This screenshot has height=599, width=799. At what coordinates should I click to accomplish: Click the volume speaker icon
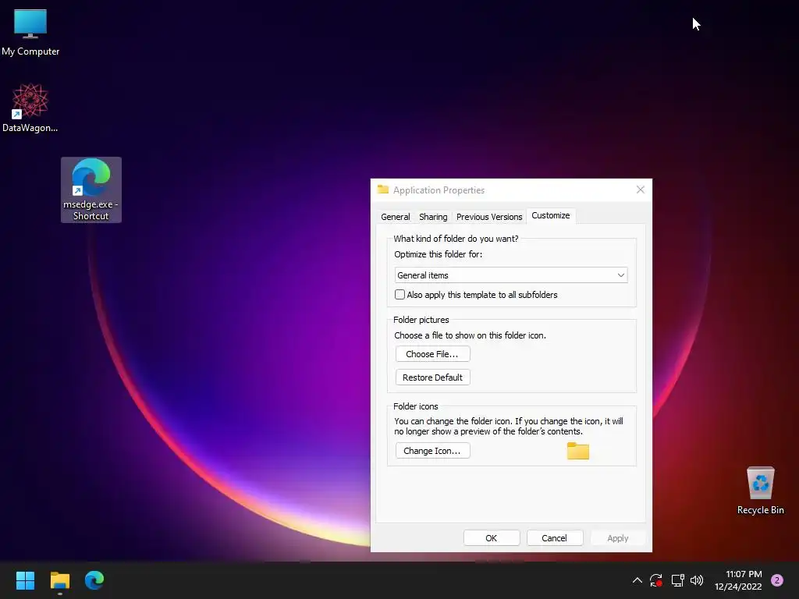pos(697,580)
